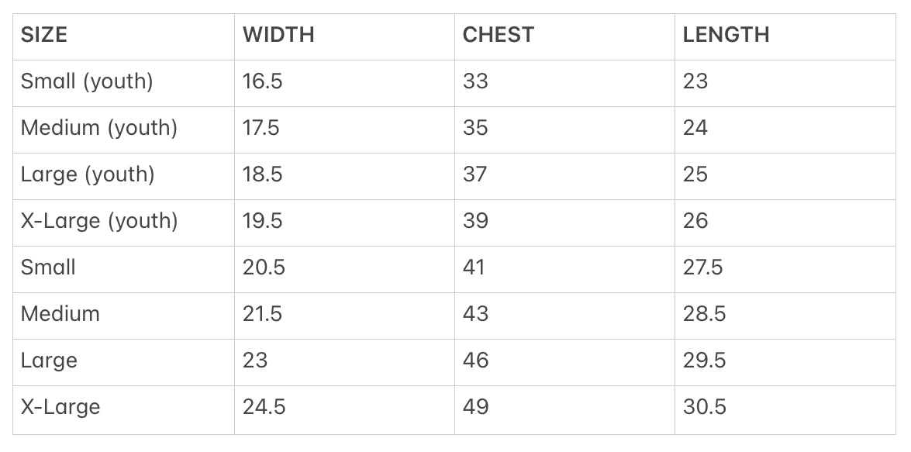Click the adult Large size cell
Viewport: 911px width, 452px height.
tap(49, 361)
